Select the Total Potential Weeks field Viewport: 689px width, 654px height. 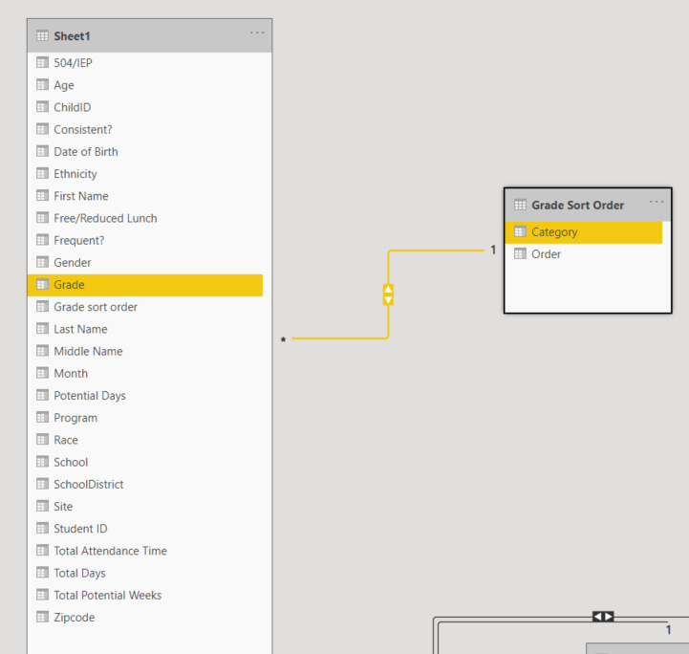point(145,595)
